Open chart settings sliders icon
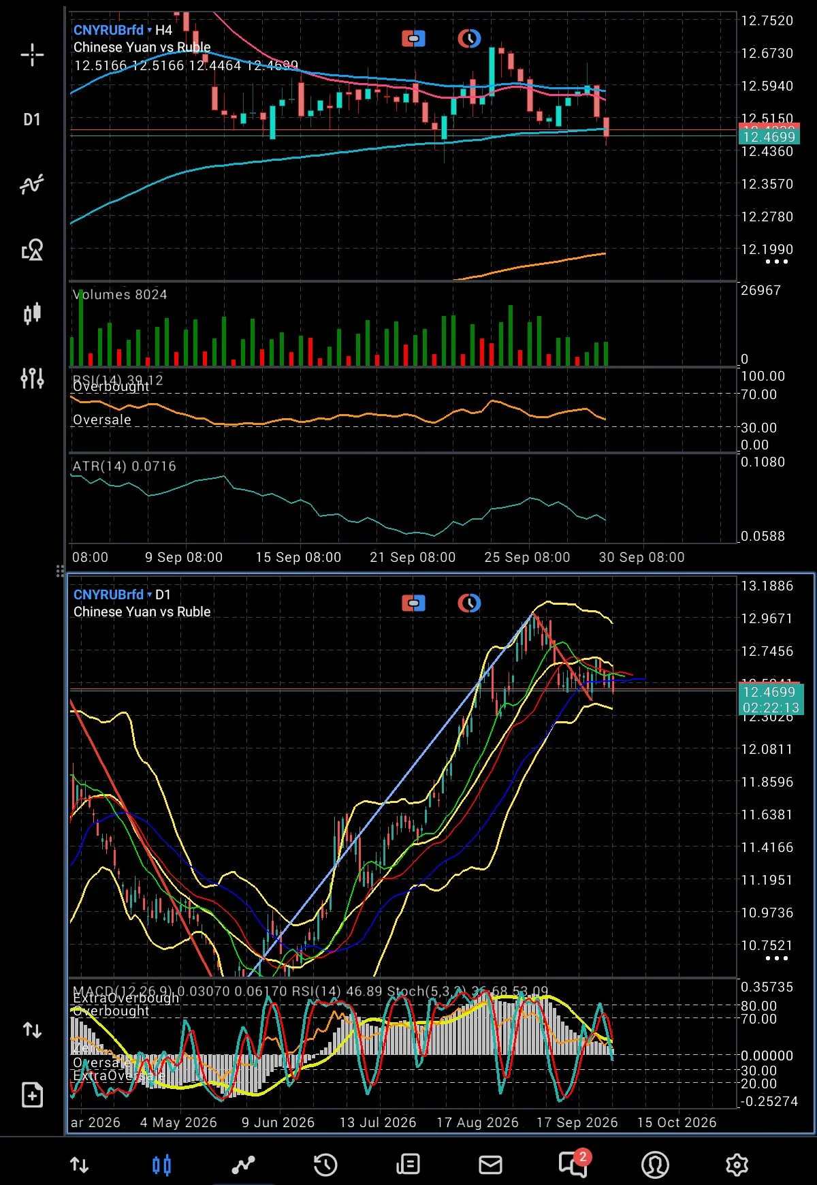 coord(32,378)
